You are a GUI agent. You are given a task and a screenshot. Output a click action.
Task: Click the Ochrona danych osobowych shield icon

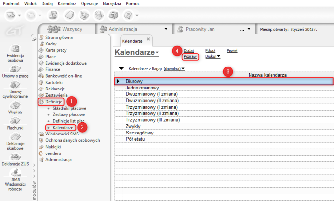[41, 140]
